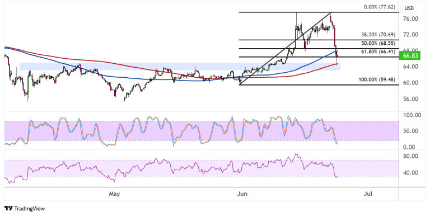Click the 0.00% (77.62) Fibonacci label
Viewport: 430px width, 216px height.
(x=380, y=7)
